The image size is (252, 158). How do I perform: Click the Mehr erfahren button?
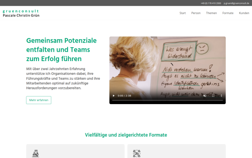(39, 100)
